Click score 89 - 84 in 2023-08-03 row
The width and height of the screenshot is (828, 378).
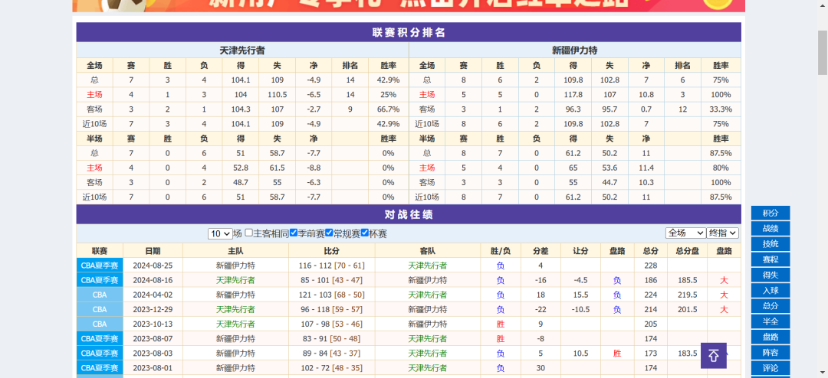(x=317, y=354)
